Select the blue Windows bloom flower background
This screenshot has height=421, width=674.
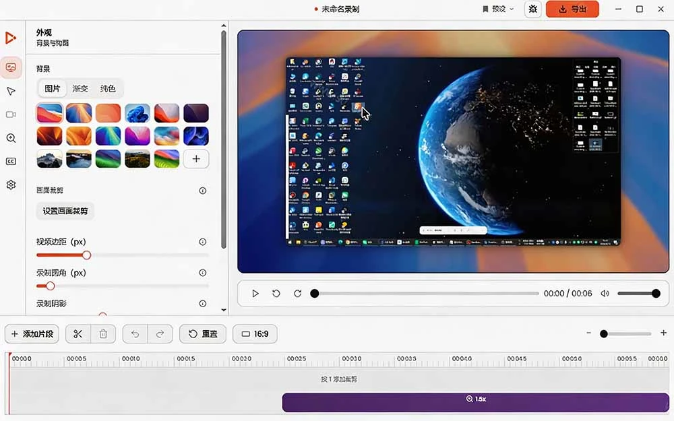click(x=137, y=113)
